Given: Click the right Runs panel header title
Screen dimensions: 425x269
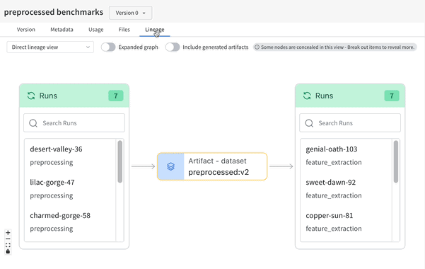Looking at the screenshot, I should click(324, 96).
